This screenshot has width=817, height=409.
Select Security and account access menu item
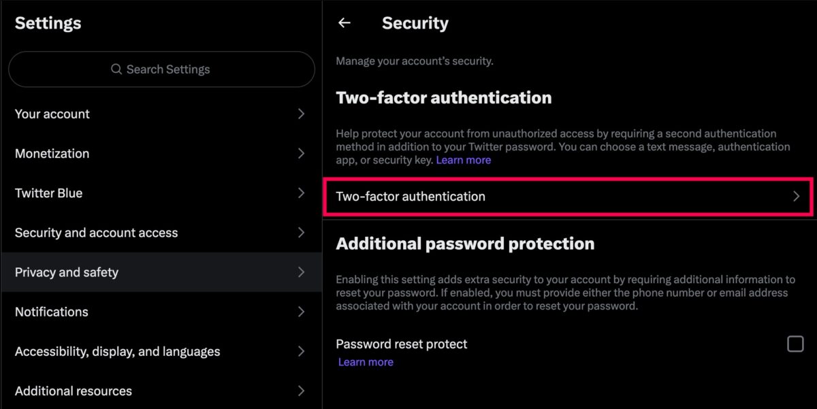pyautogui.click(x=161, y=232)
